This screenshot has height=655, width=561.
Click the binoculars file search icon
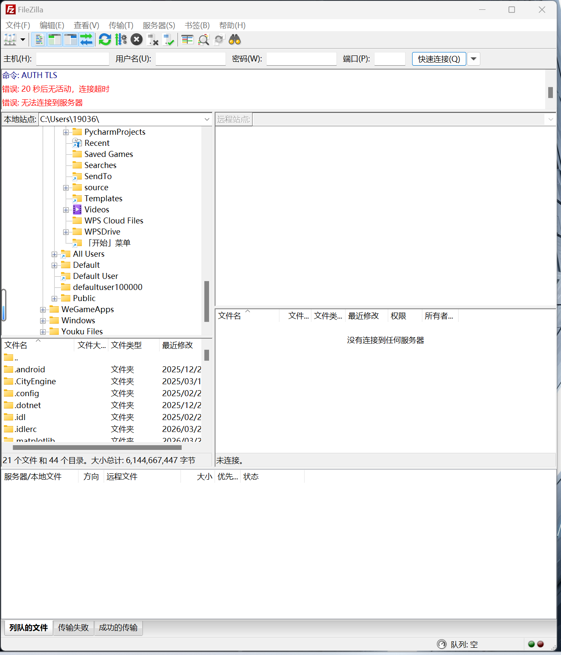(235, 40)
